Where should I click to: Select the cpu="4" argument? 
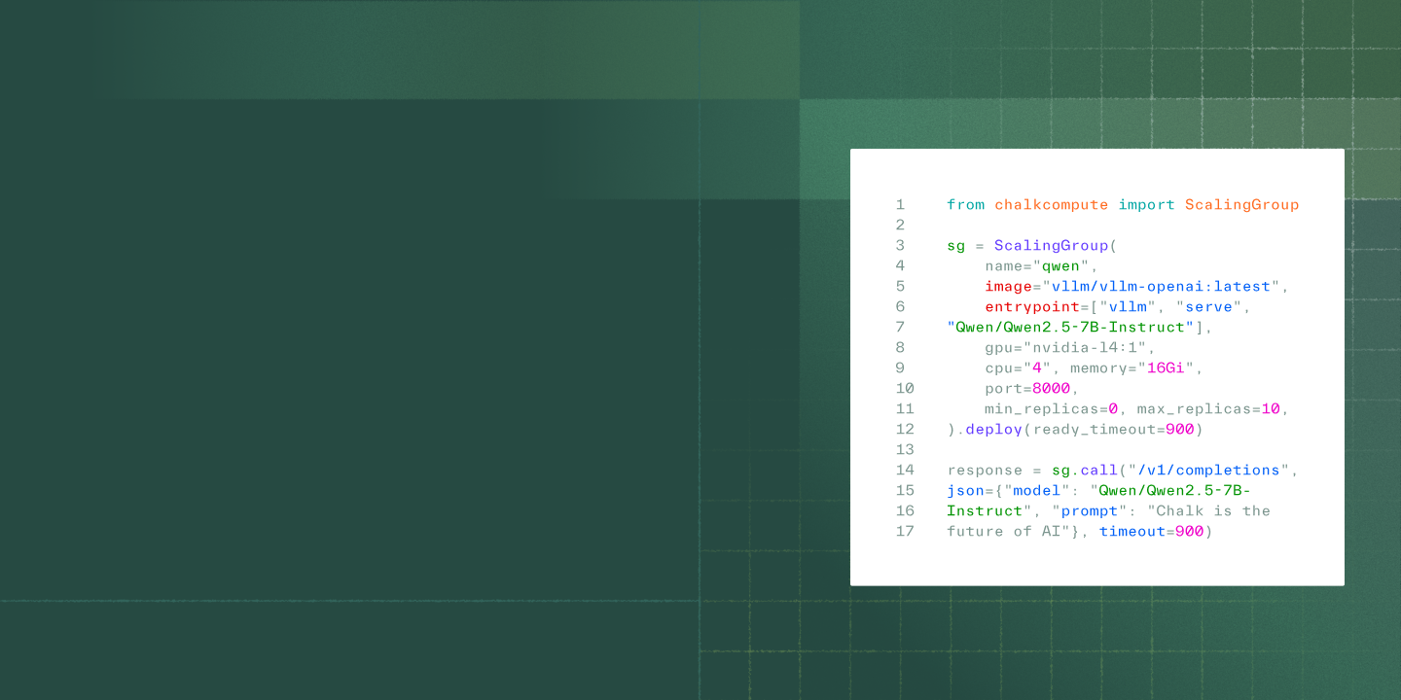1018,368
